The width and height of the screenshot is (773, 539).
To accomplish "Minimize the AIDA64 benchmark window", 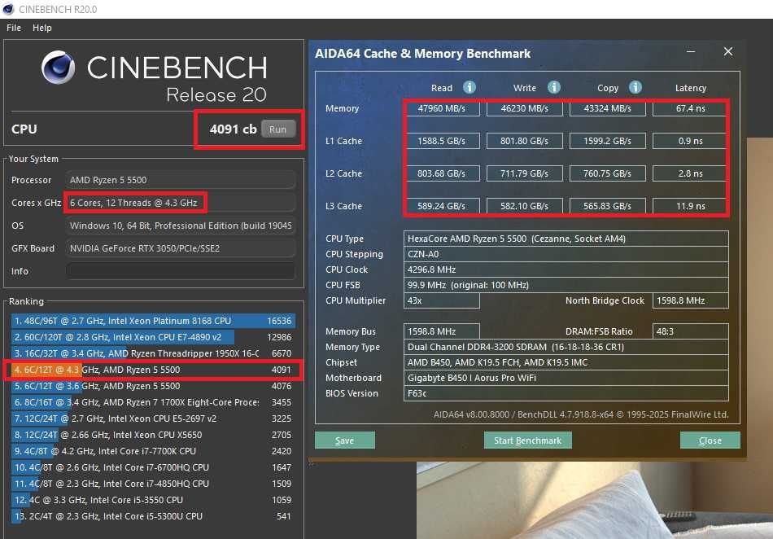I will 691,51.
